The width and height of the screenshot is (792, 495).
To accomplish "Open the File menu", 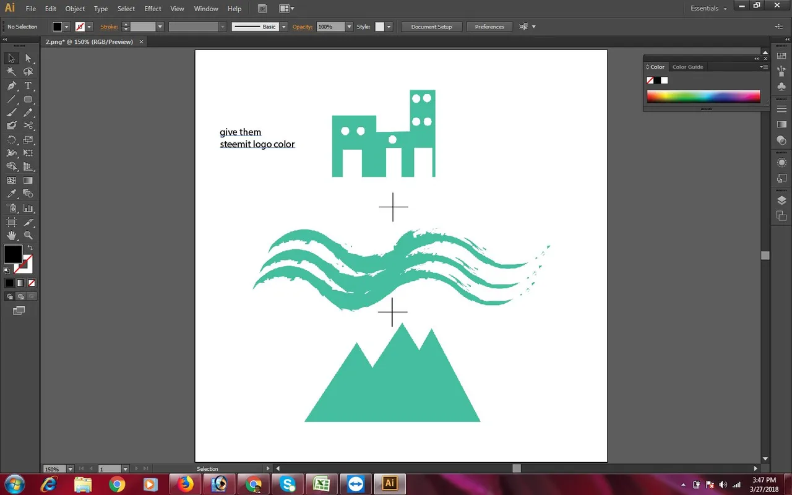I will tap(30, 9).
